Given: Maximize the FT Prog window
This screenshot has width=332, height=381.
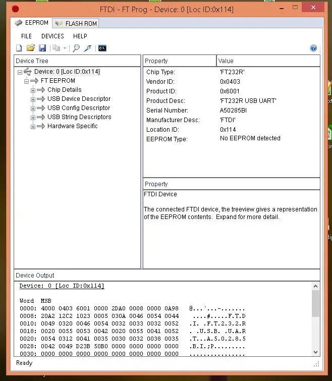Looking at the screenshot, I should 295,8.
